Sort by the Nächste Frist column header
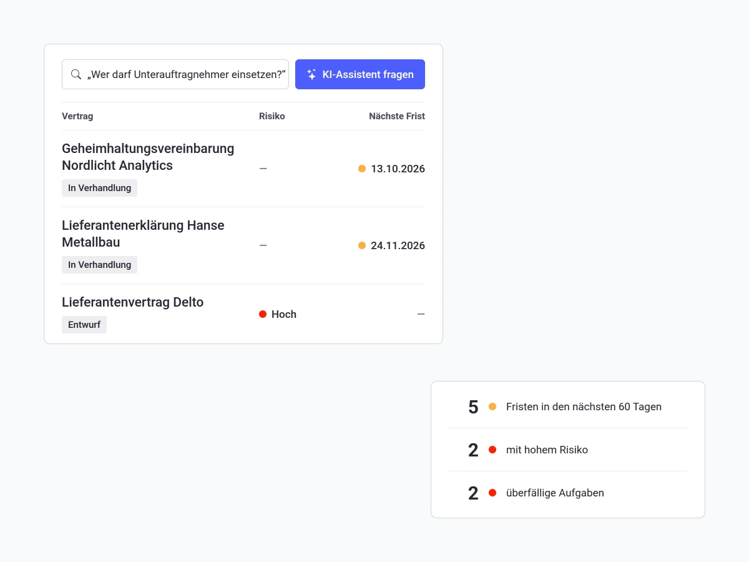 point(397,116)
